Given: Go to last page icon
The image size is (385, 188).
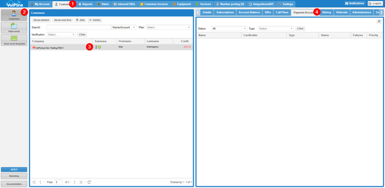Looking at the screenshot, I should coord(81,182).
